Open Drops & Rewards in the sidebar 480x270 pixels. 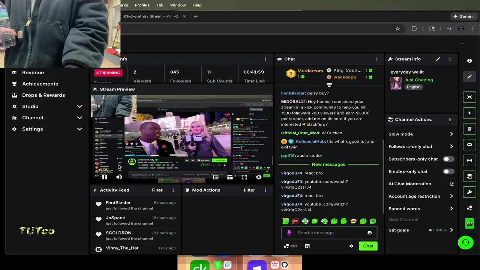click(43, 95)
